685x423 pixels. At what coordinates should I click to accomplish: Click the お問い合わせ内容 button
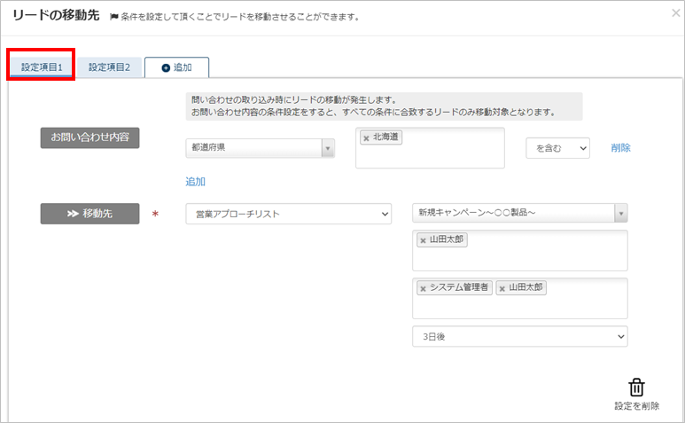pyautogui.click(x=90, y=137)
